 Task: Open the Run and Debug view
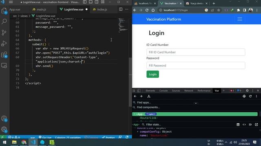(4, 43)
